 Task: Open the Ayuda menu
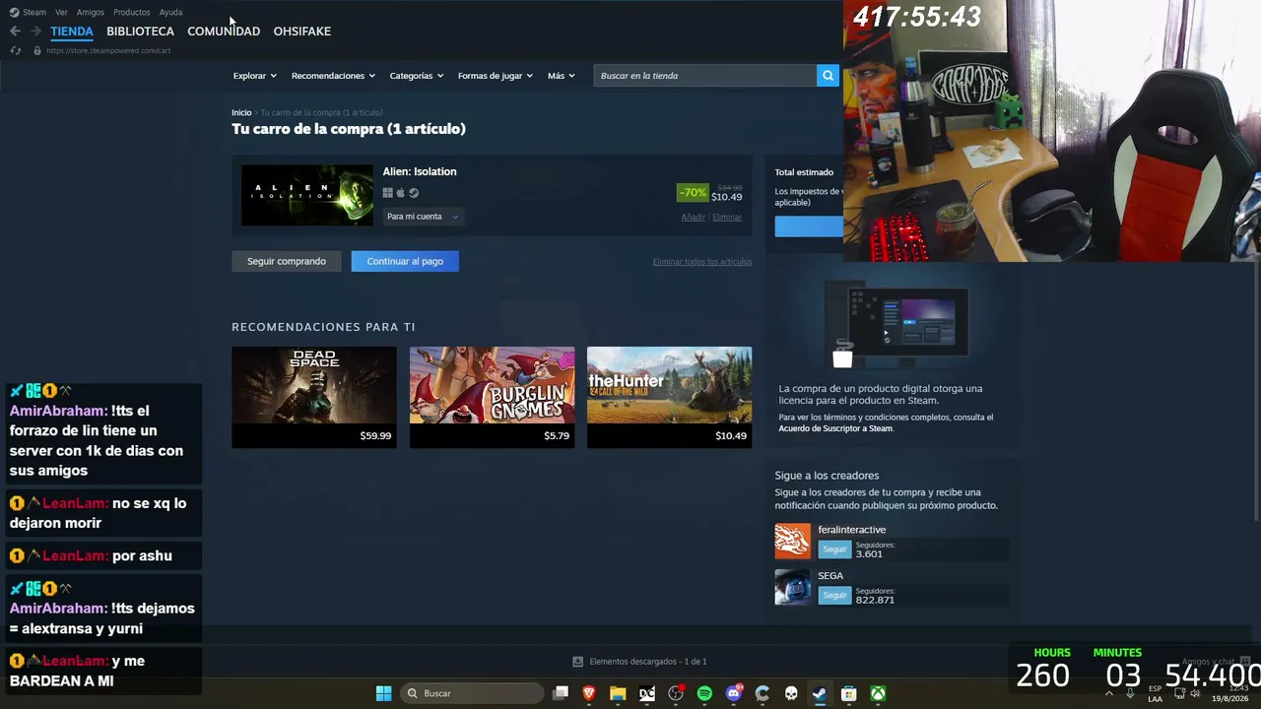coord(170,12)
